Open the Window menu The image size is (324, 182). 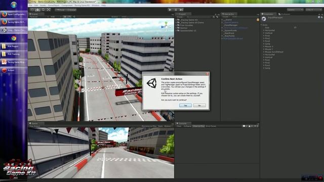pyautogui.click(x=96, y=6)
